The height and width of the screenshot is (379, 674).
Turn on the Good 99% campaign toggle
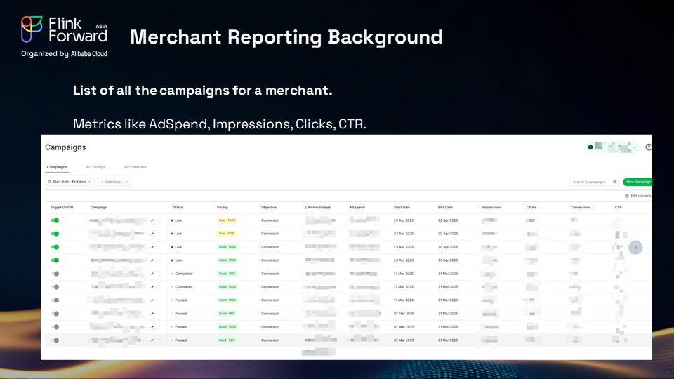[x=55, y=340]
